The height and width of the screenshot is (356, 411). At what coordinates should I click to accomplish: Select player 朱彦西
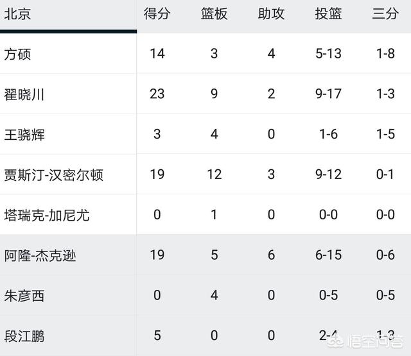tap(24, 296)
